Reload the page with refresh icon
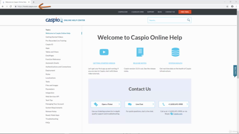Image resolution: width=239 pixels, height=134 pixels. (11, 6)
